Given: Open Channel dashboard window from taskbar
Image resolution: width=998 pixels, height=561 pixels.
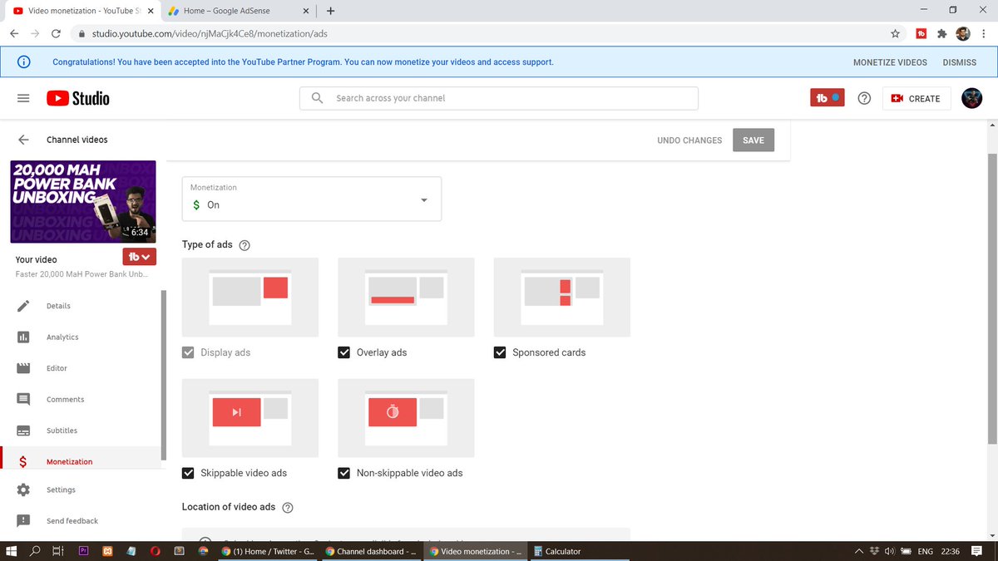Looking at the screenshot, I should 371,551.
